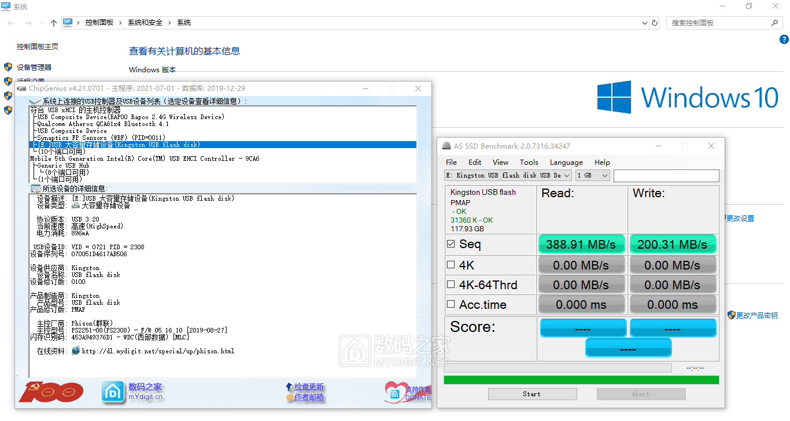Click the computer icon in address bar
The height and width of the screenshot is (421, 790).
click(x=68, y=23)
